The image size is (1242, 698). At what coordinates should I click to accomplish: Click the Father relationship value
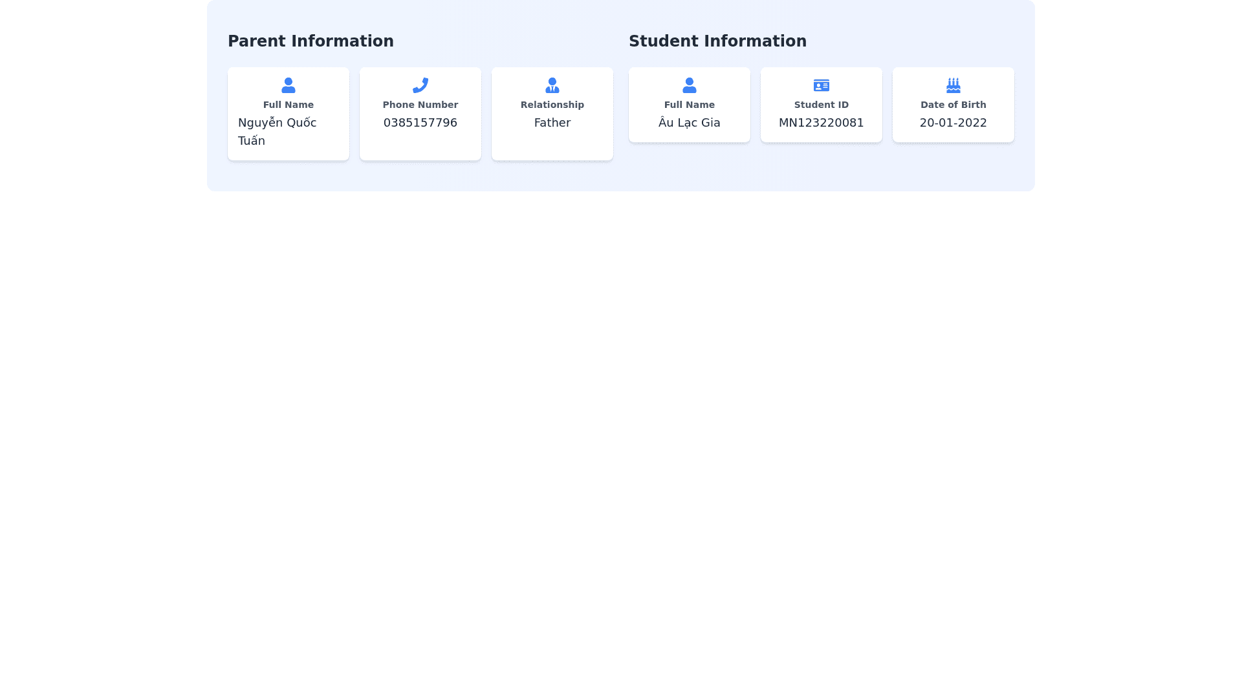coord(552,123)
